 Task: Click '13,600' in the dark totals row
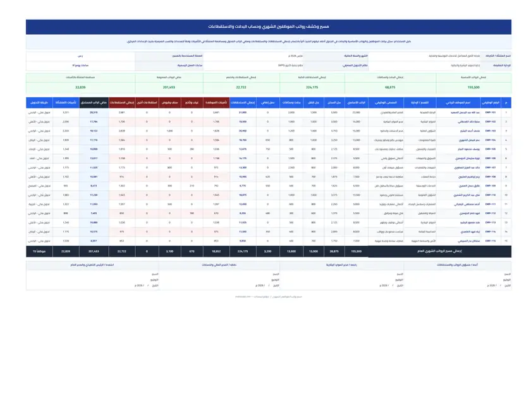[291, 251]
